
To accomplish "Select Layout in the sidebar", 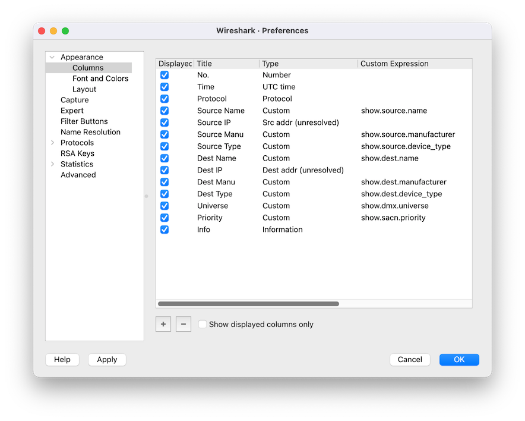I will point(84,89).
